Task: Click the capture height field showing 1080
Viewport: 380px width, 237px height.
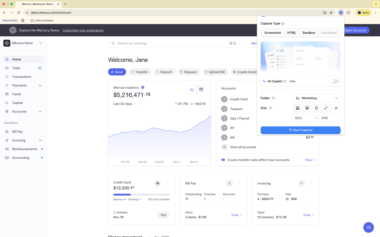Action: point(330,118)
